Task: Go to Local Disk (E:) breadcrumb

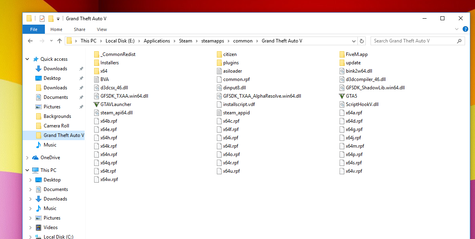Action: (120, 41)
